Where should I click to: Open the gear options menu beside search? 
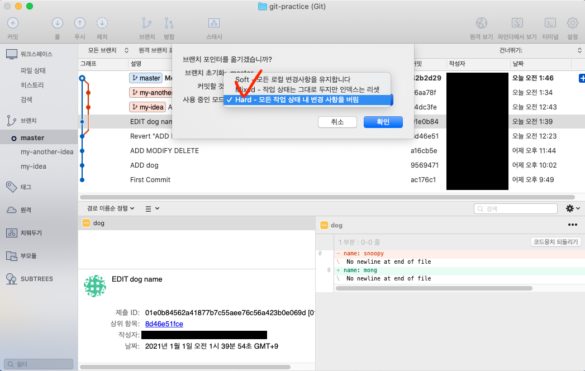(573, 208)
